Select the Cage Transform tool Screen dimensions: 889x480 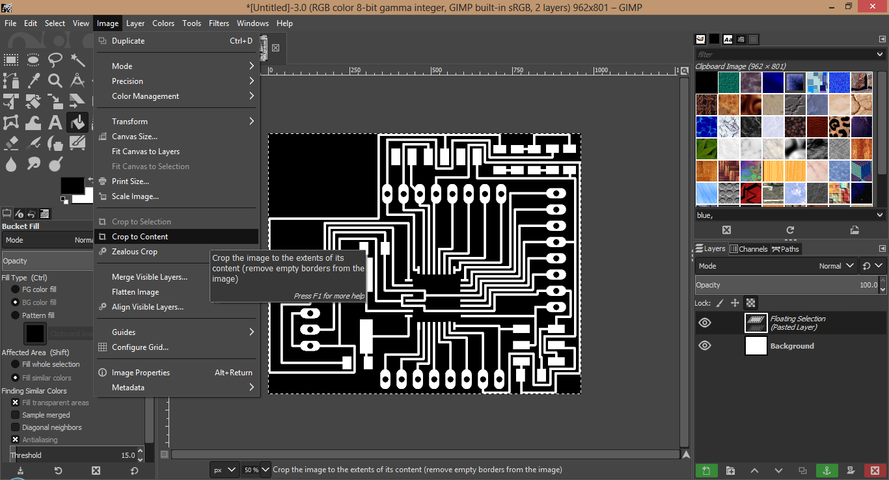11,122
